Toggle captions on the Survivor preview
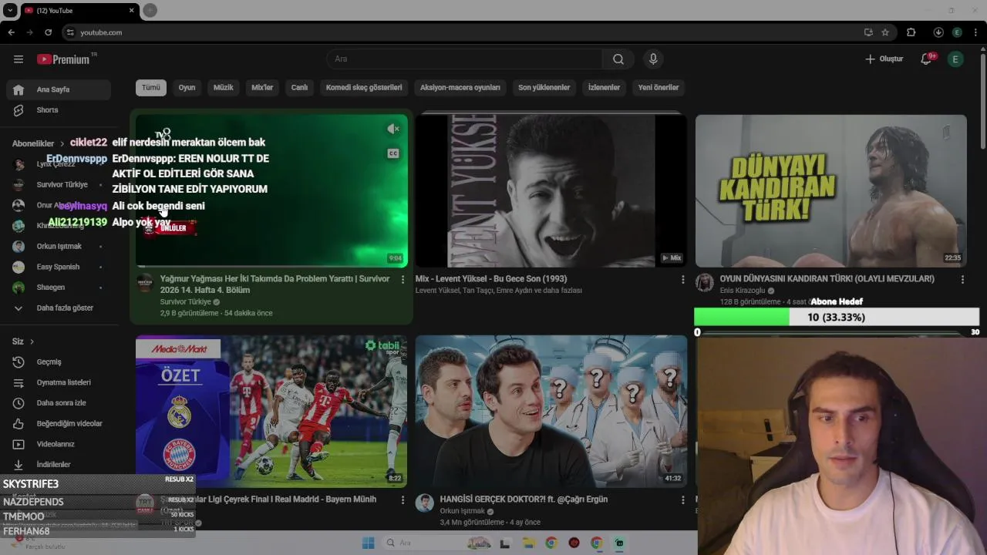Screen dimensions: 987x555 [393, 153]
